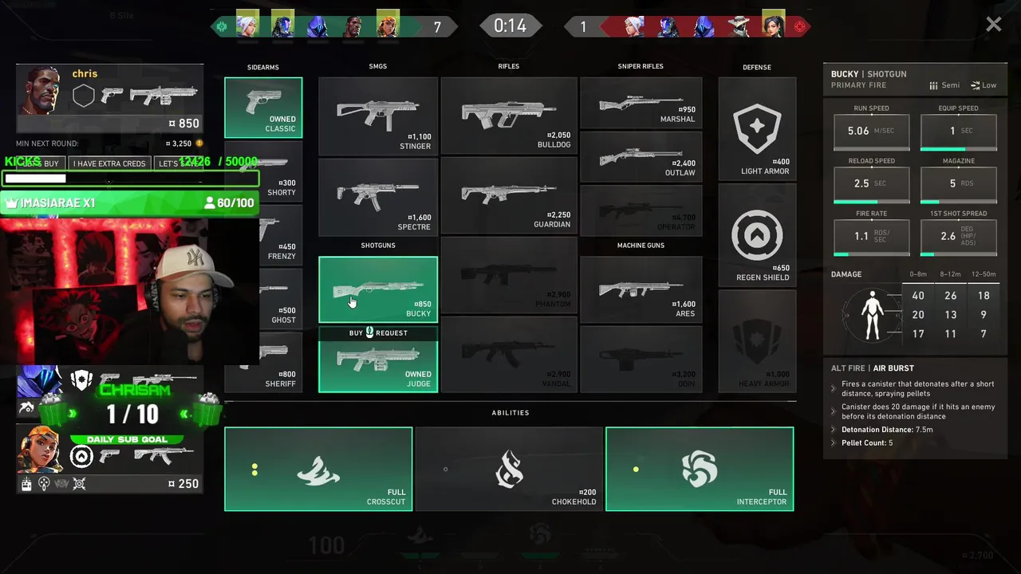This screenshot has width=1021, height=574.
Task: Select the Heavy Armor card
Action: click(757, 341)
